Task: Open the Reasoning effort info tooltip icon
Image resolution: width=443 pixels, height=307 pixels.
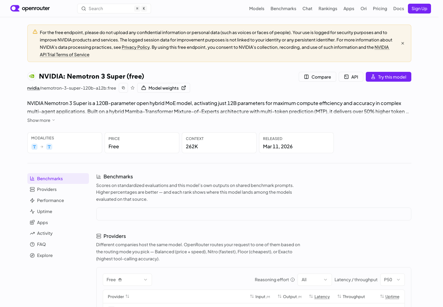Action: pyautogui.click(x=293, y=280)
